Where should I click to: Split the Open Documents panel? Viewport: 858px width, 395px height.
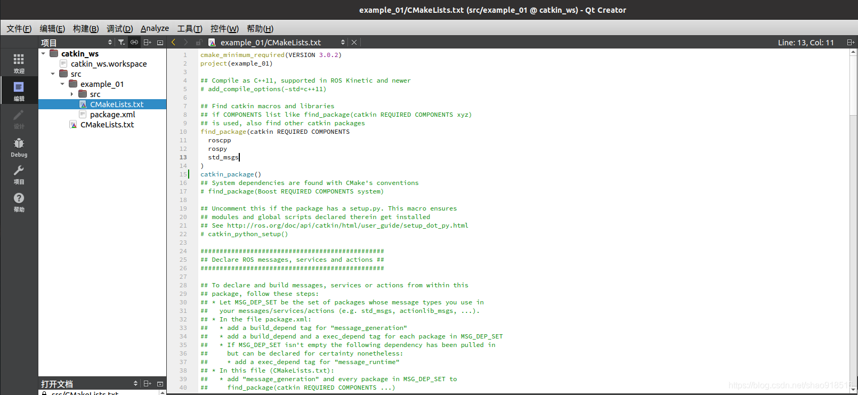tap(148, 383)
